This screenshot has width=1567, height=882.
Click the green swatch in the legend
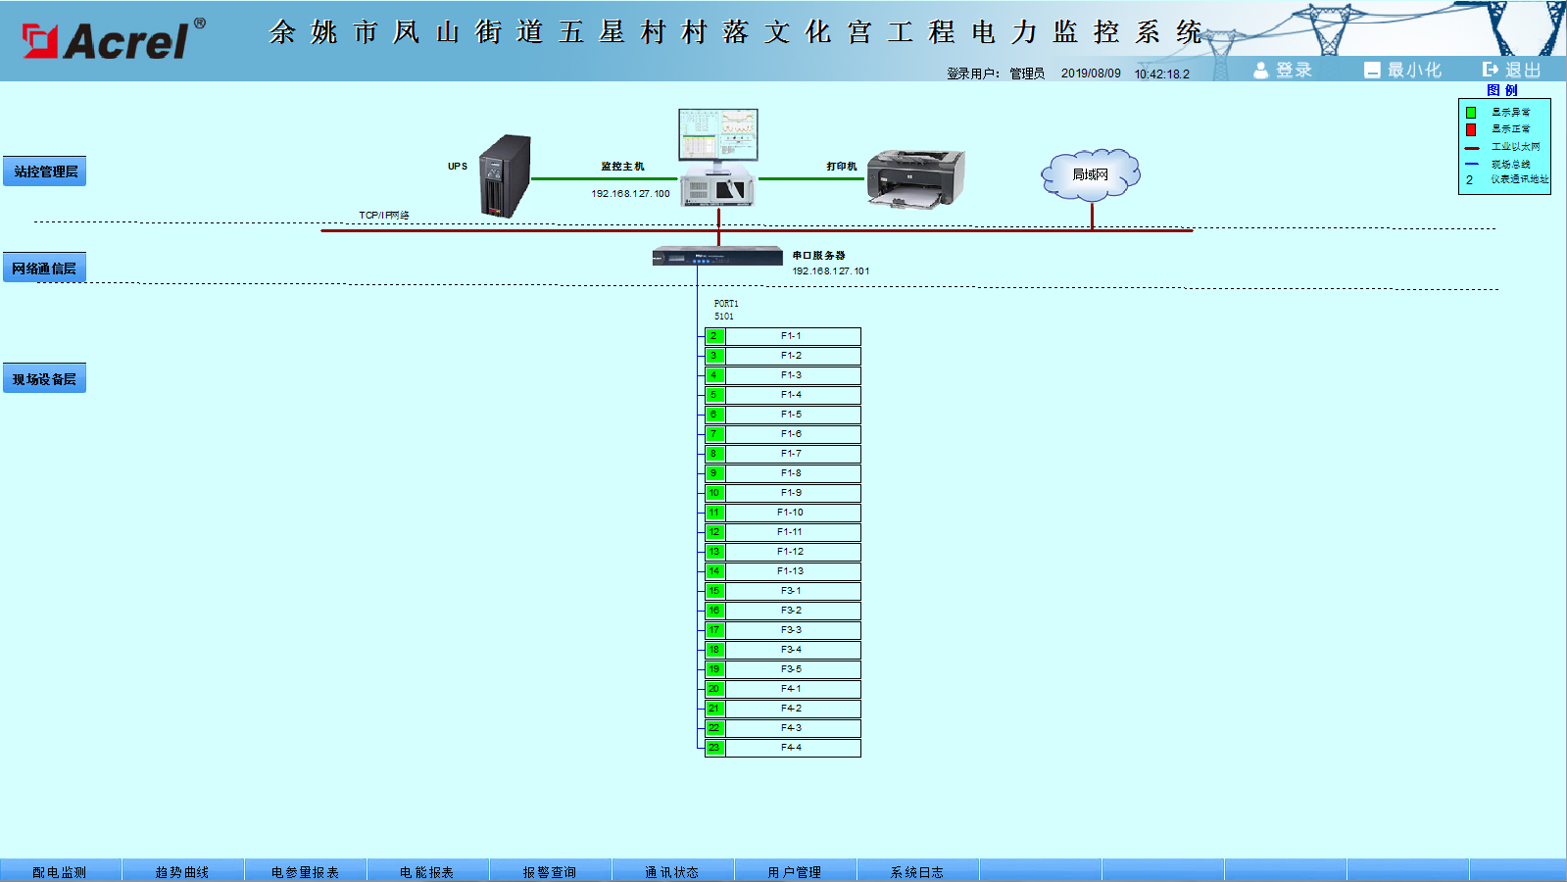(x=1471, y=113)
